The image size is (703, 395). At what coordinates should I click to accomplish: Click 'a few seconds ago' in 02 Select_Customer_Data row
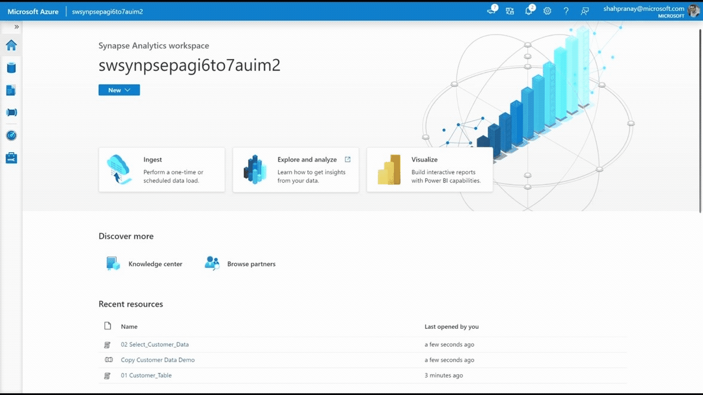(450, 344)
